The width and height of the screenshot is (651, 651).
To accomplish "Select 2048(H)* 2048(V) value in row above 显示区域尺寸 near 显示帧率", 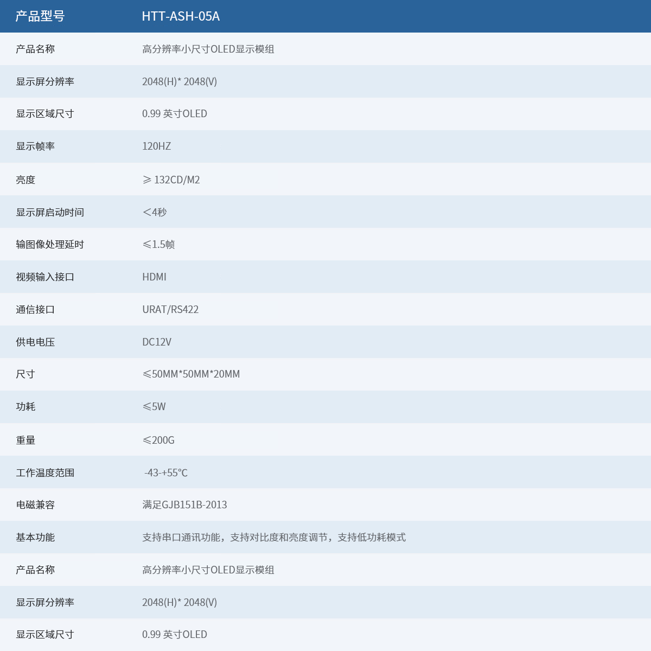I will point(180,82).
